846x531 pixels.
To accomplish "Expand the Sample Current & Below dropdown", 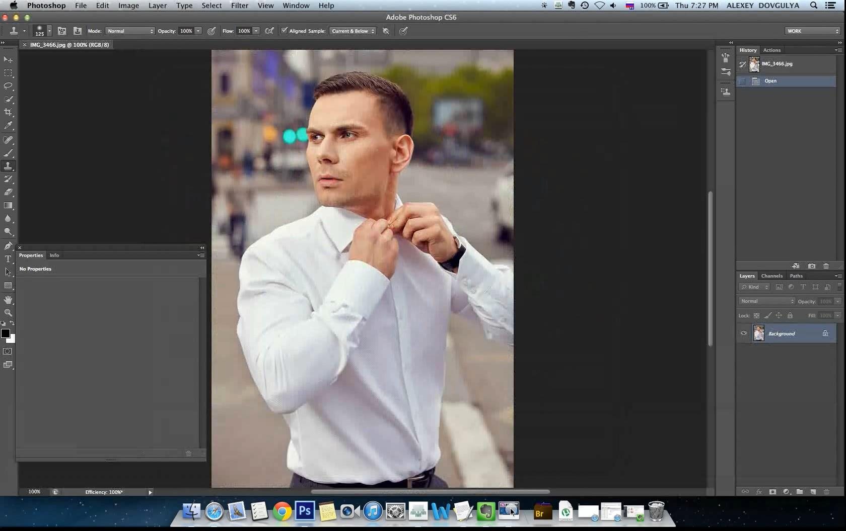I will coord(353,31).
